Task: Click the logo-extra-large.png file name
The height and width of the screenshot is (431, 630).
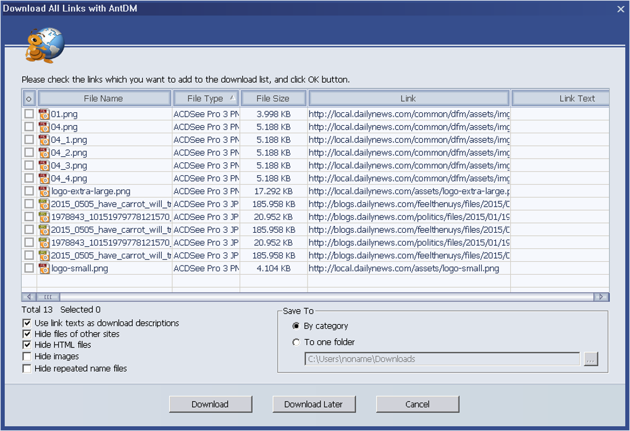Action: (91, 191)
